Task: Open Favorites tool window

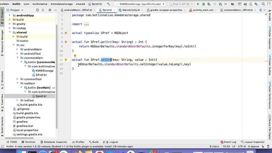Action: tap(2, 103)
